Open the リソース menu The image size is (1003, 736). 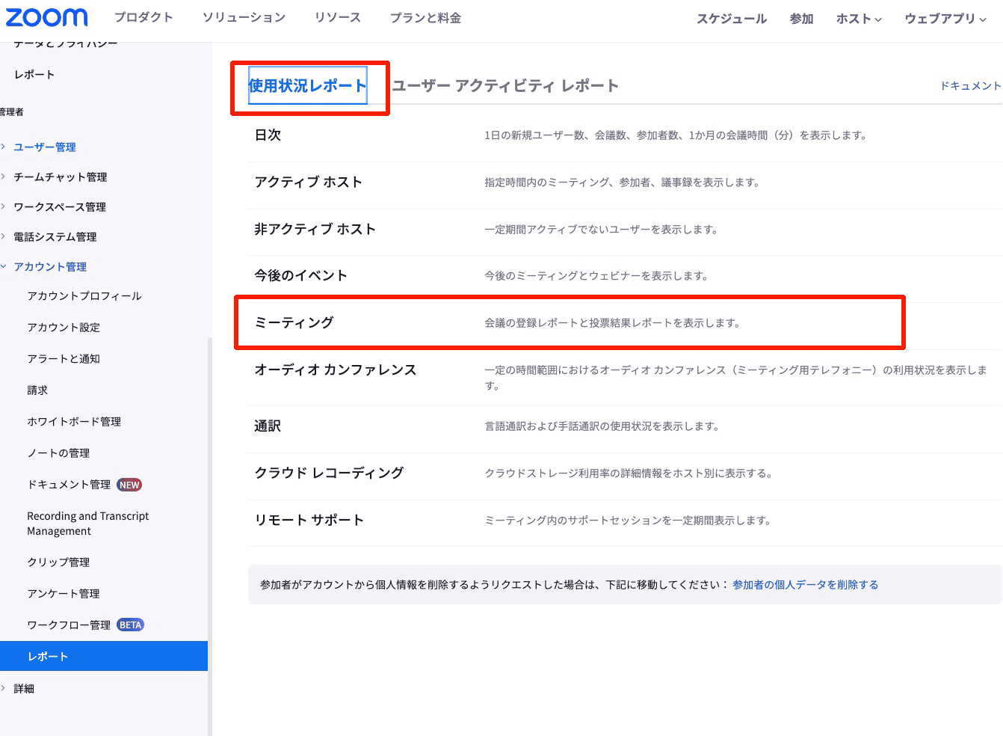point(338,17)
